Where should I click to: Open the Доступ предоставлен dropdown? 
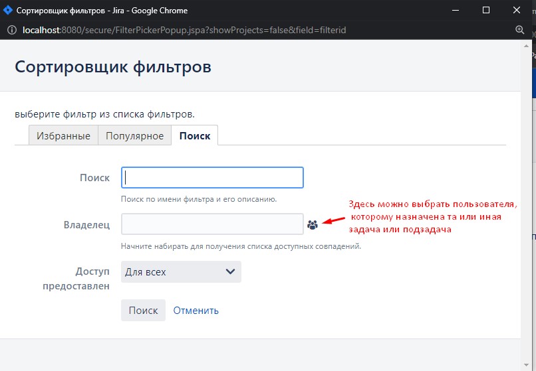click(181, 271)
